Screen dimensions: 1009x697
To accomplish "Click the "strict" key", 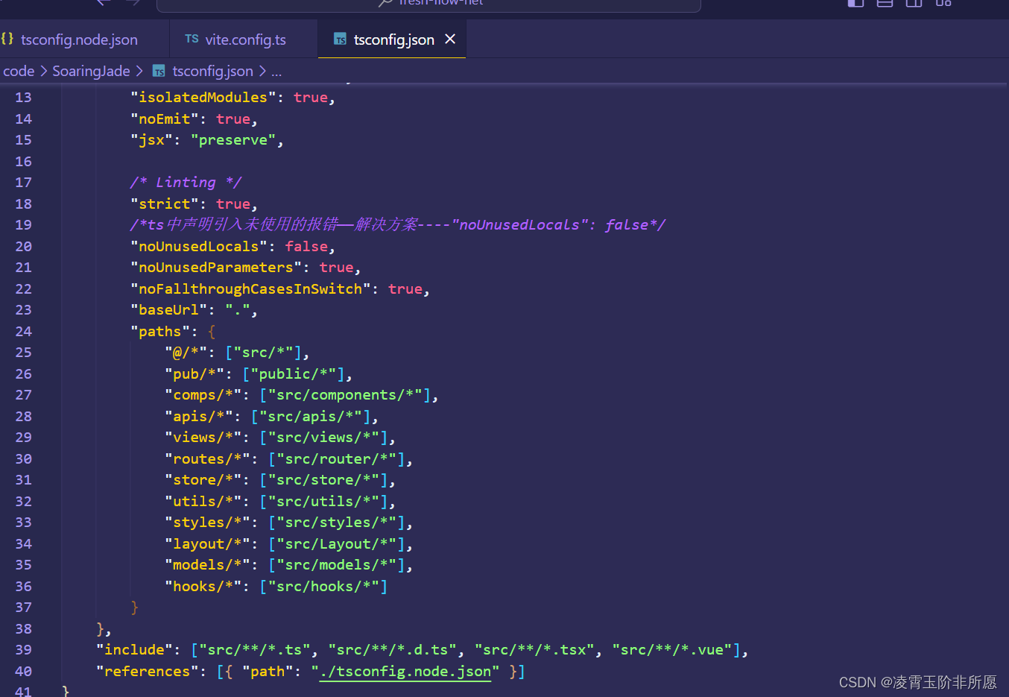I will (165, 204).
